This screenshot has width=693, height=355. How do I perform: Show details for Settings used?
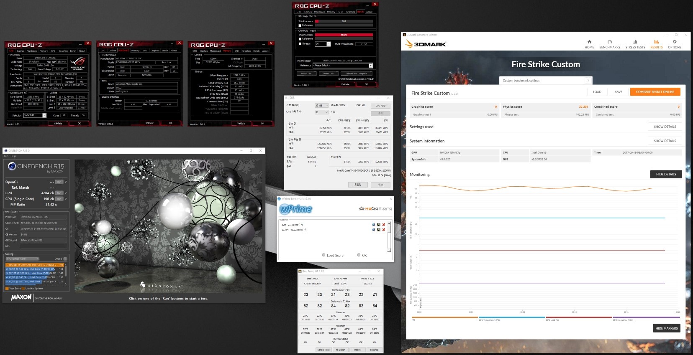point(665,127)
